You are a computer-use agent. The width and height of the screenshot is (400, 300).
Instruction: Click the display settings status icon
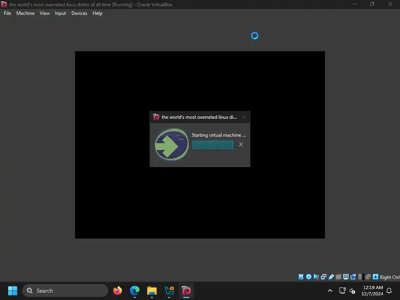point(346,277)
